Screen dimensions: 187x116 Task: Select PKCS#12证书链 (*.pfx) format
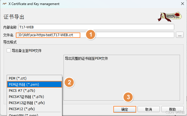tap(34, 103)
